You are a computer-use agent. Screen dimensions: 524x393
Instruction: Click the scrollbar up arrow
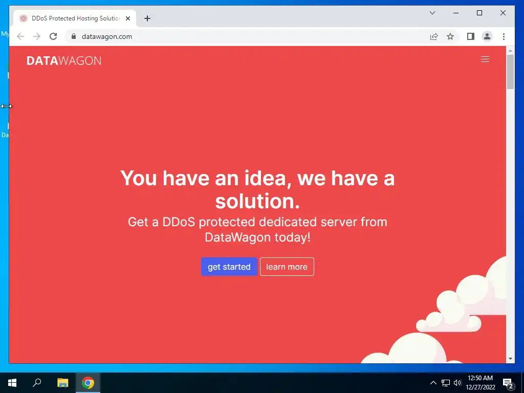click(x=510, y=51)
